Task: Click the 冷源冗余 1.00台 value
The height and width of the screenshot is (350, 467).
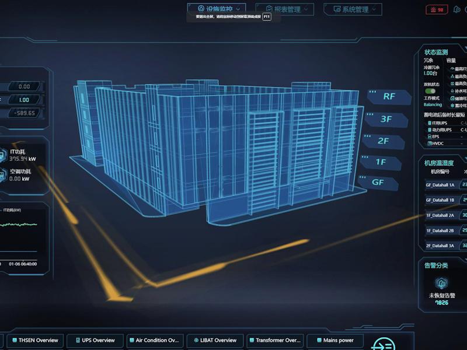Action: [x=430, y=73]
